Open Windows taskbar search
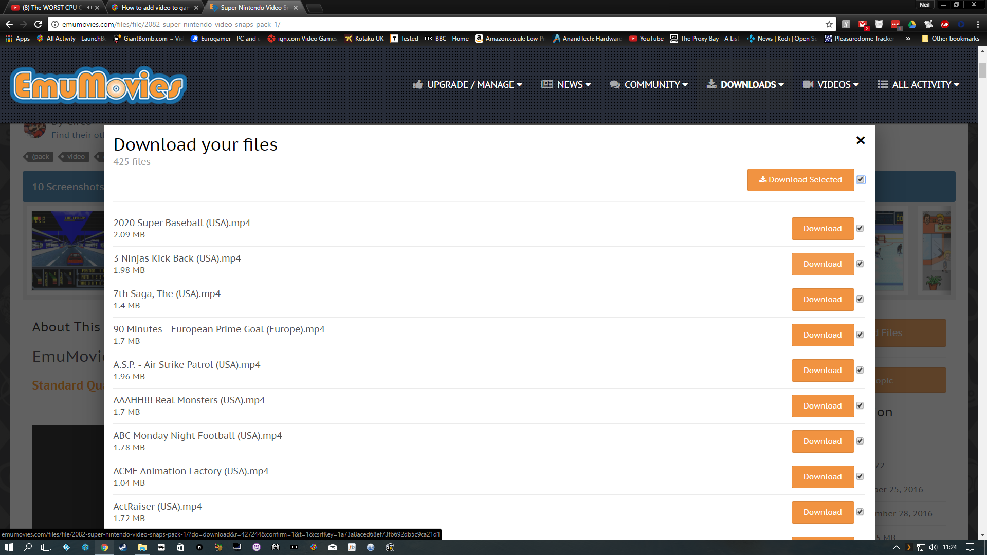This screenshot has height=555, width=987. pos(28,547)
